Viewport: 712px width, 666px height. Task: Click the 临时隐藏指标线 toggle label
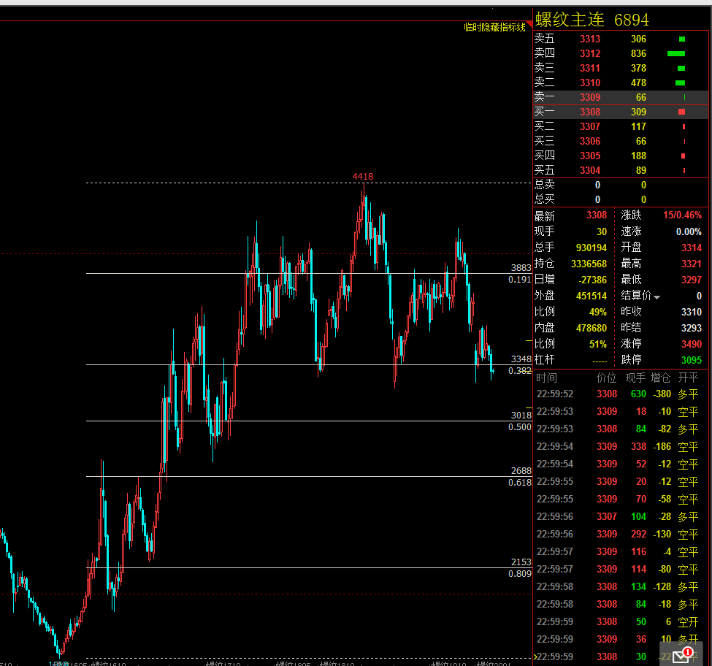tap(494, 28)
